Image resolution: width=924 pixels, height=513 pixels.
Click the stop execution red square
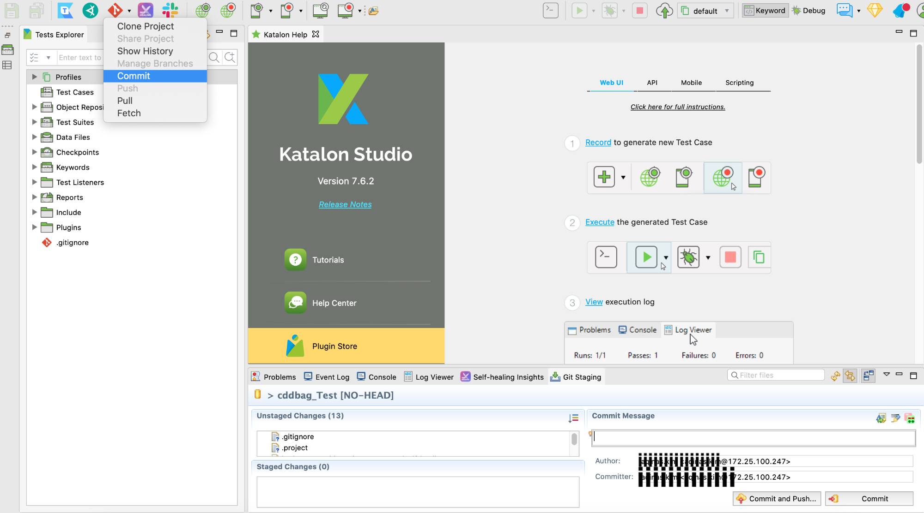point(640,10)
